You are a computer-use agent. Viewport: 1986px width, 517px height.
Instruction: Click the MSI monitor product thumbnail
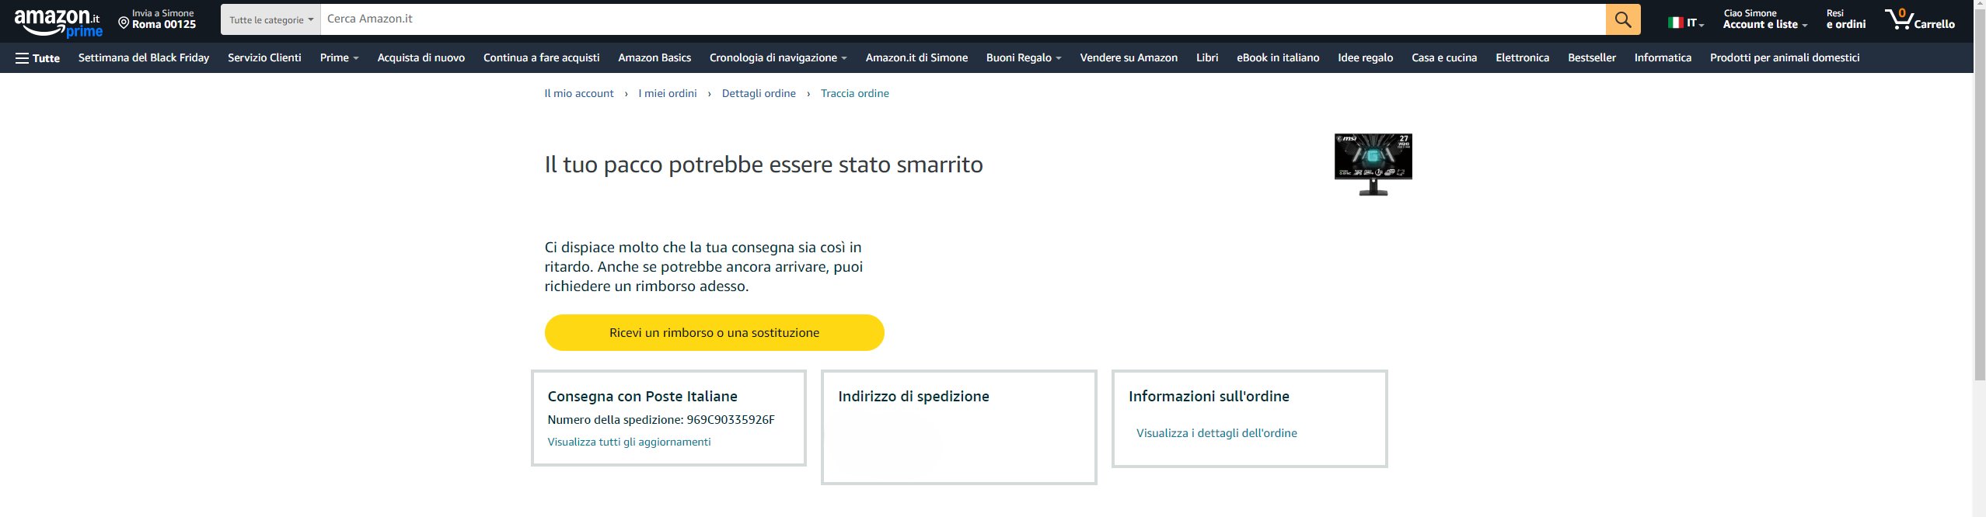pyautogui.click(x=1373, y=165)
